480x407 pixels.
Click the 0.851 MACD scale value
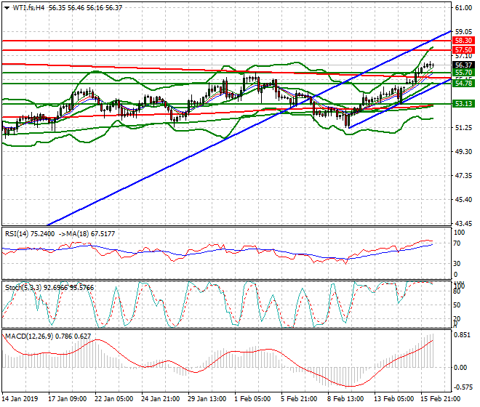(x=462, y=335)
